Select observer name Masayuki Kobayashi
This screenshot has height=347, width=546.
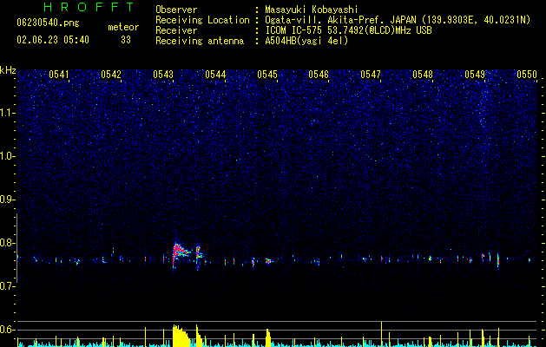pos(312,10)
